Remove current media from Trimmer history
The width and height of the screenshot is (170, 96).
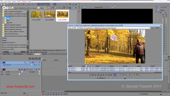click(157, 28)
